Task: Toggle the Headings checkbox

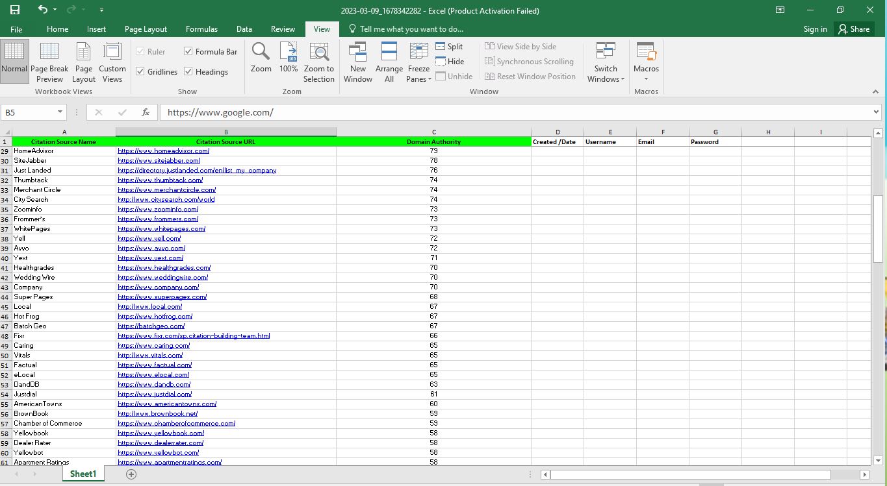Action: pos(188,72)
